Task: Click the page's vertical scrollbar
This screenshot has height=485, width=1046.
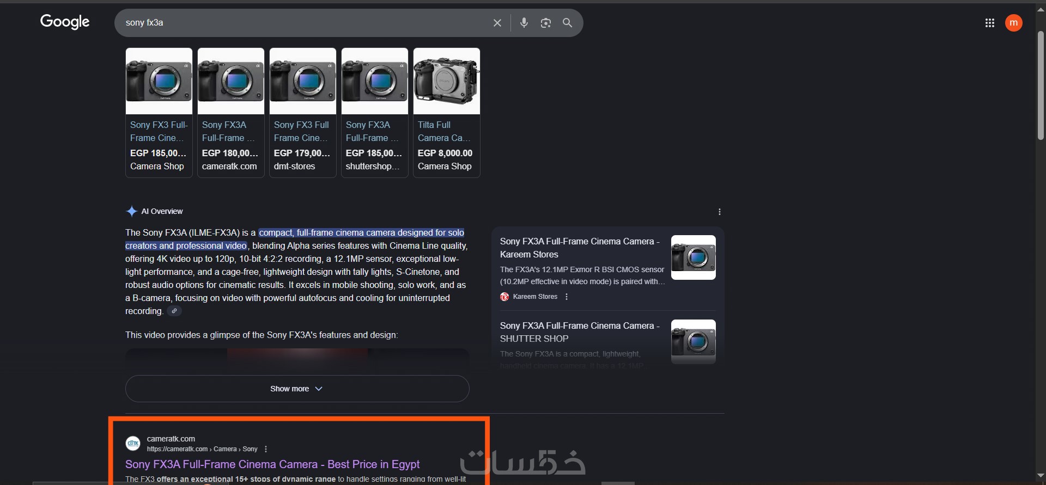Action: coord(1041,84)
